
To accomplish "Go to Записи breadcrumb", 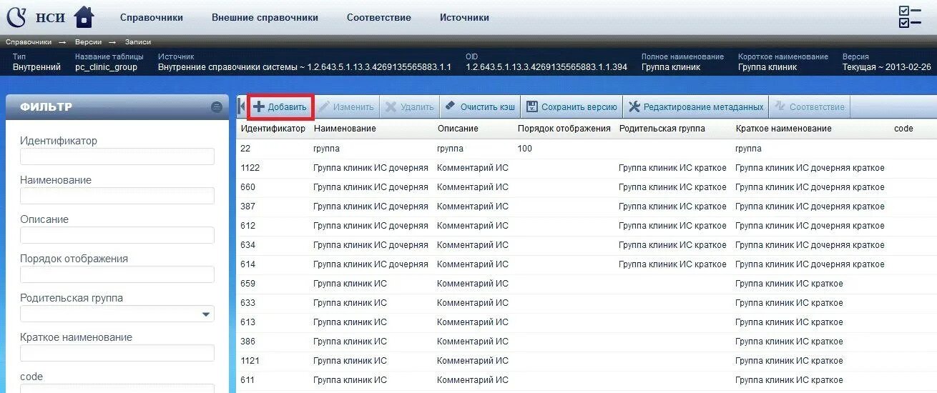I will click(137, 42).
